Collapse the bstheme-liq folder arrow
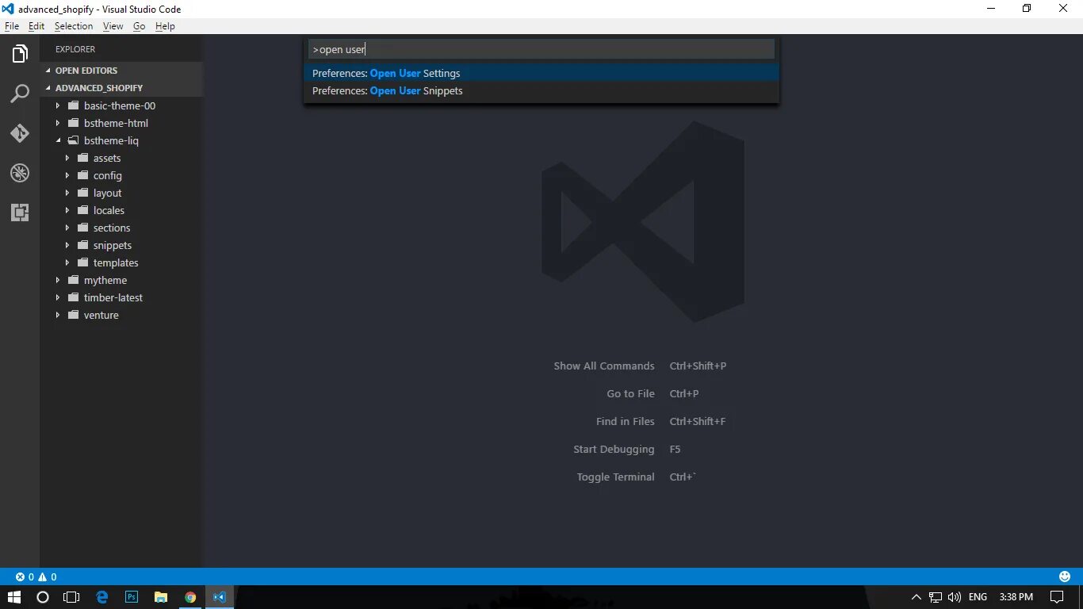Screen dimensions: 1083x609 point(58,140)
